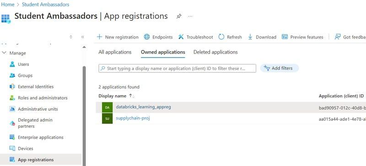This screenshot has width=366, height=166.
Task: Open Preview features
Action: [302, 37]
